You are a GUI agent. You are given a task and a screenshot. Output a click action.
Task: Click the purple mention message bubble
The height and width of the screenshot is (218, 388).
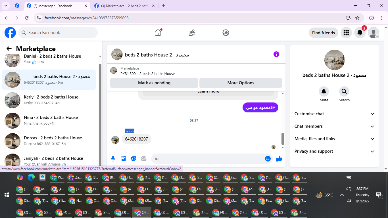260,108
